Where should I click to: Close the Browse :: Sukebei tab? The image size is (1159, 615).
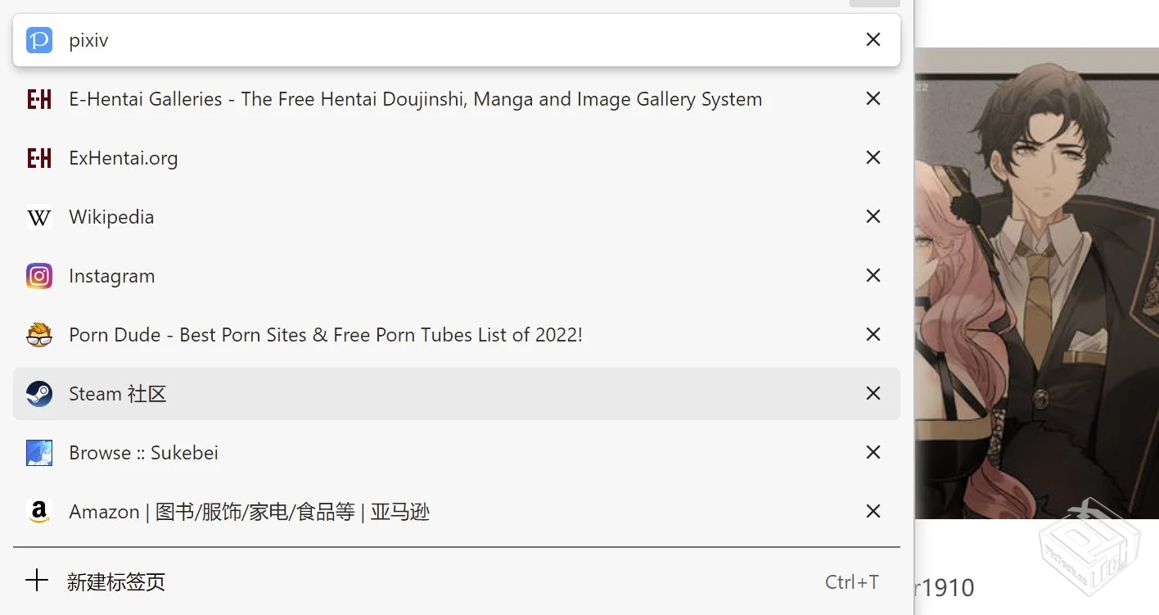tap(873, 453)
